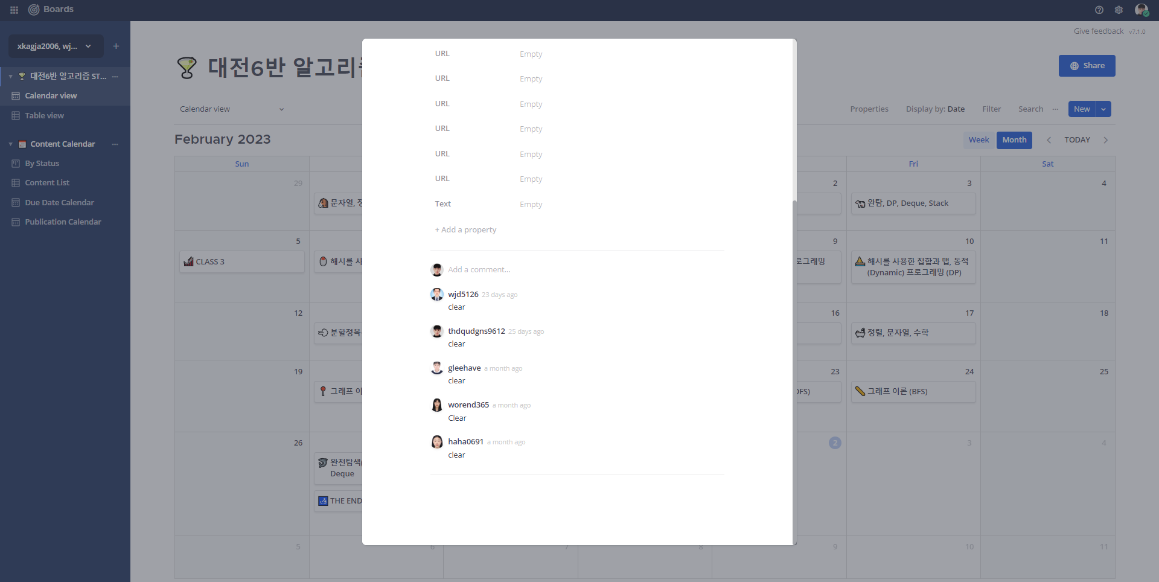Screen dimensions: 1159x582
Task: Open the New button dropdown arrow
Action: [x=1103, y=109]
